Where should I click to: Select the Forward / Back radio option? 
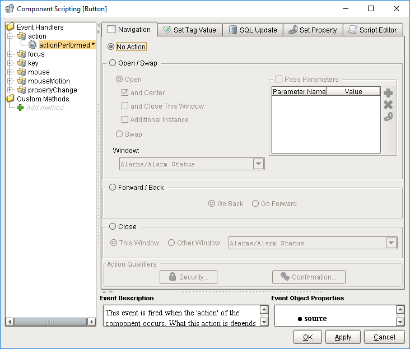pos(113,187)
